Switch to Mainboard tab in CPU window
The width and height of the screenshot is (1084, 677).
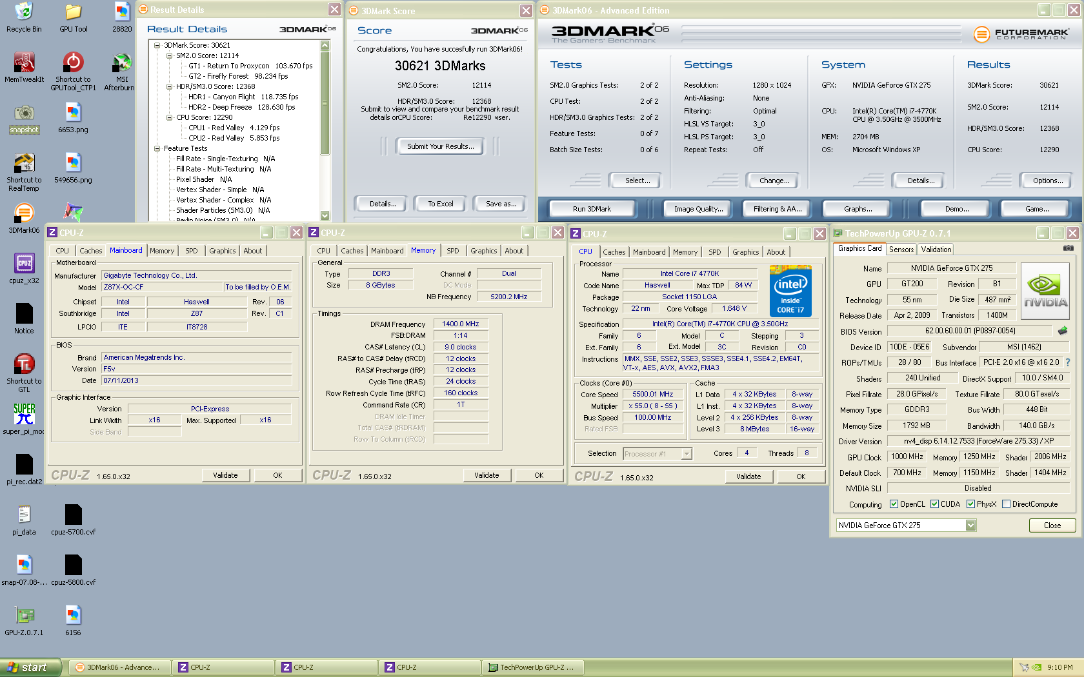(648, 252)
